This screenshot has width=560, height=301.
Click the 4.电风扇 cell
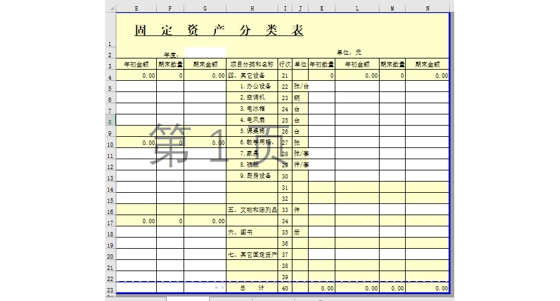(x=252, y=120)
